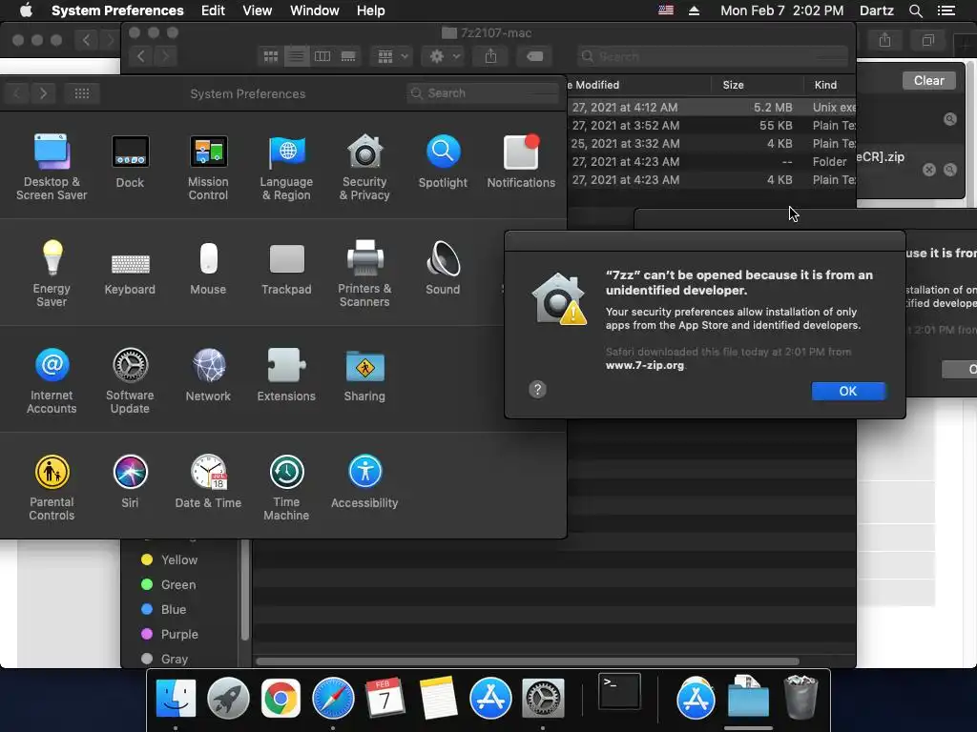This screenshot has width=977, height=732.
Task: Open Mission Control preferences
Action: click(208, 167)
